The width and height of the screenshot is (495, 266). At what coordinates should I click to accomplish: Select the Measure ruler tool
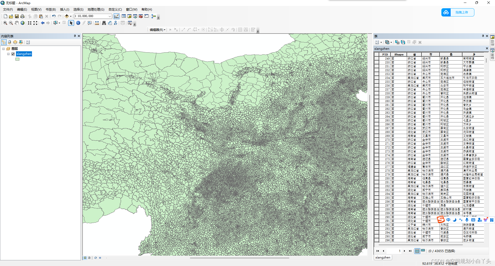97,23
